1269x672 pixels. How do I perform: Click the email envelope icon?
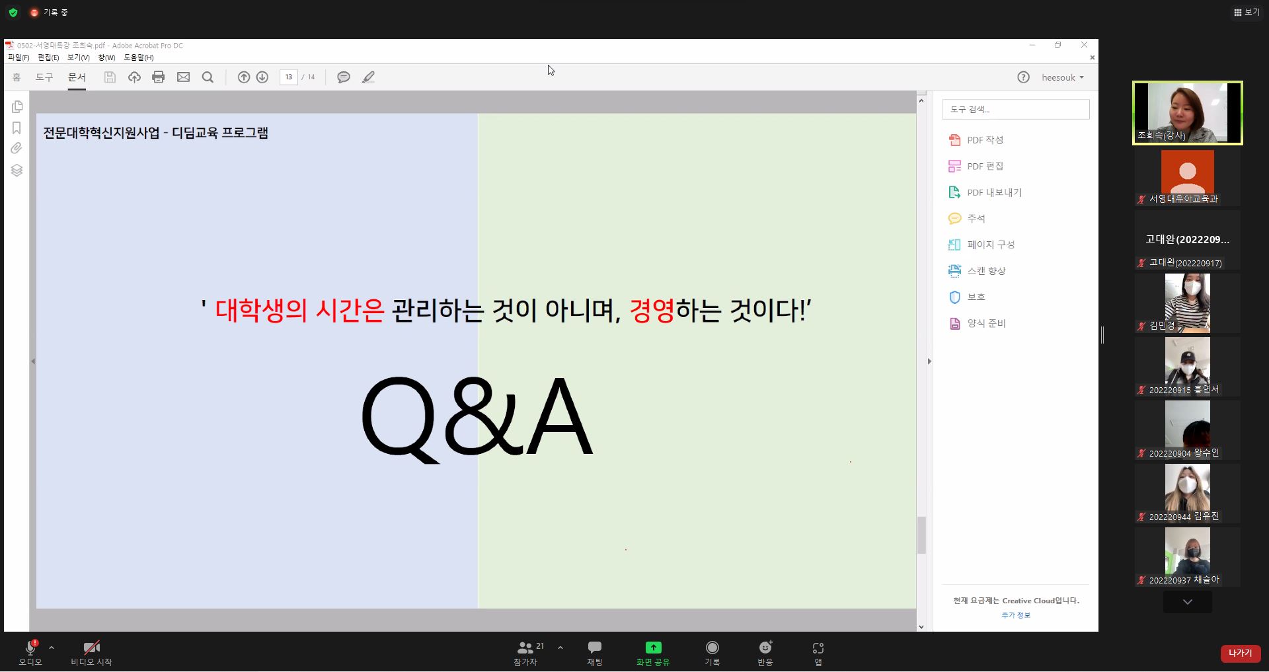coord(183,77)
